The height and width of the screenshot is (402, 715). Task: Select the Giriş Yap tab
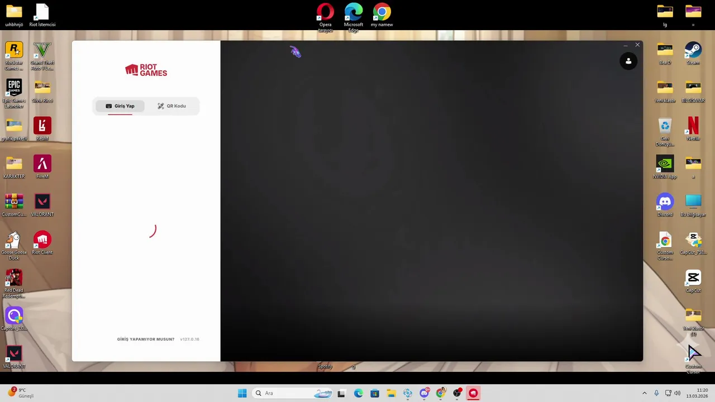pos(120,106)
